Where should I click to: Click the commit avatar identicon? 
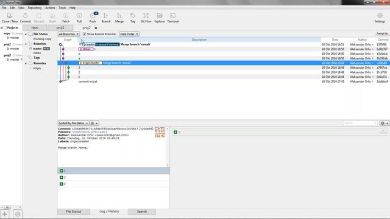(160, 132)
